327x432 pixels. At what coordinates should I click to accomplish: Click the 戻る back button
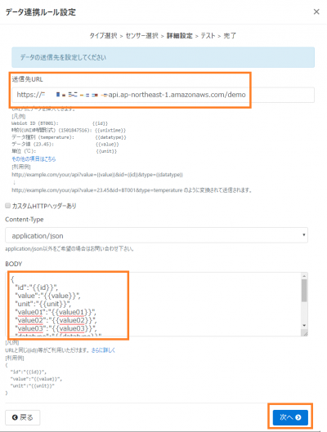point(23,417)
